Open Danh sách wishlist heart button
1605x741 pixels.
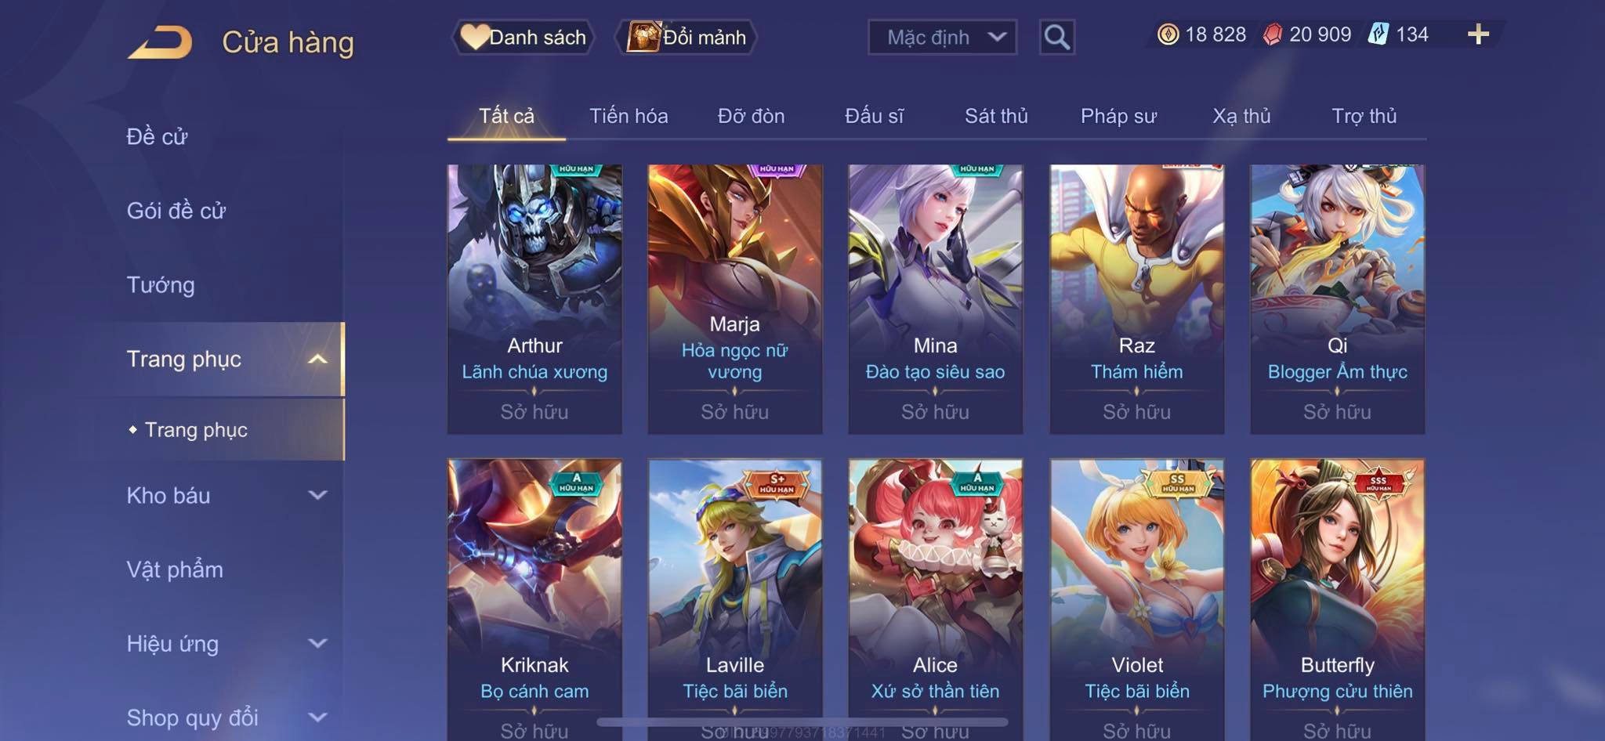click(x=523, y=37)
